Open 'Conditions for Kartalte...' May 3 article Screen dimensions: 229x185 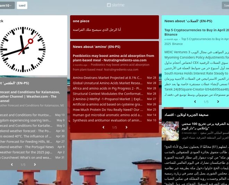(26, 126)
